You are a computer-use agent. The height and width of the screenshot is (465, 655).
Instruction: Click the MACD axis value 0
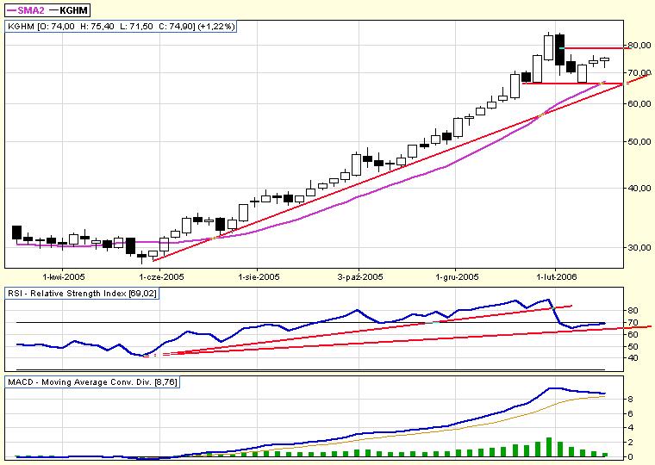[630, 456]
